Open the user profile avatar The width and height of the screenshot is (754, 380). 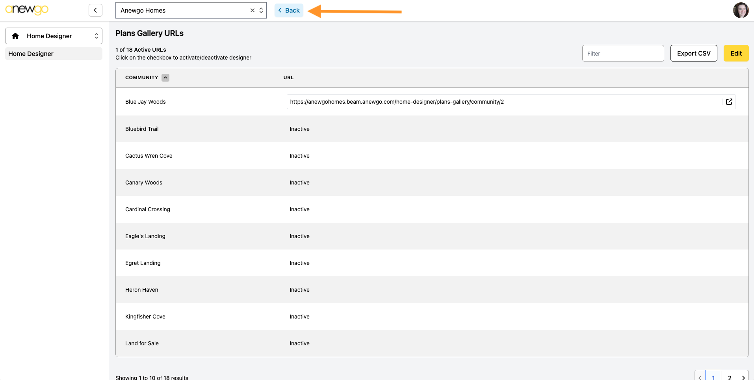(x=741, y=10)
